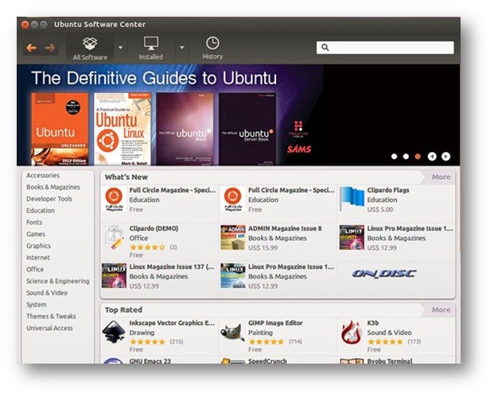
Task: Open the K3b flame icon
Action: pyautogui.click(x=352, y=332)
